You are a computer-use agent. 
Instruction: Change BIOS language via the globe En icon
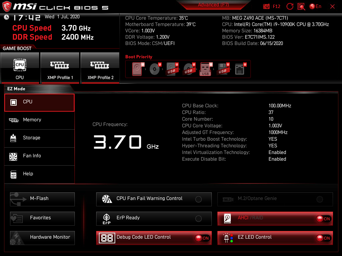coord(313,6)
